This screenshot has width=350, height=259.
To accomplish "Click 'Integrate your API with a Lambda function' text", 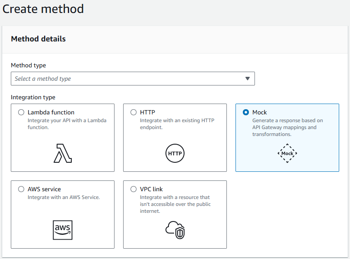I will 67,124.
